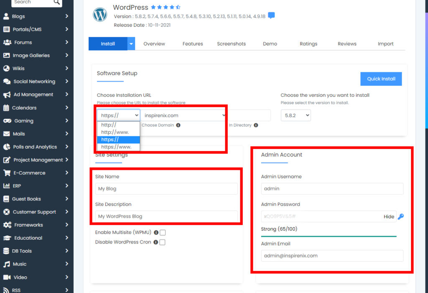Viewport: 428px width, 293px height.
Task: Click the Video camera icon
Action: coord(7,277)
